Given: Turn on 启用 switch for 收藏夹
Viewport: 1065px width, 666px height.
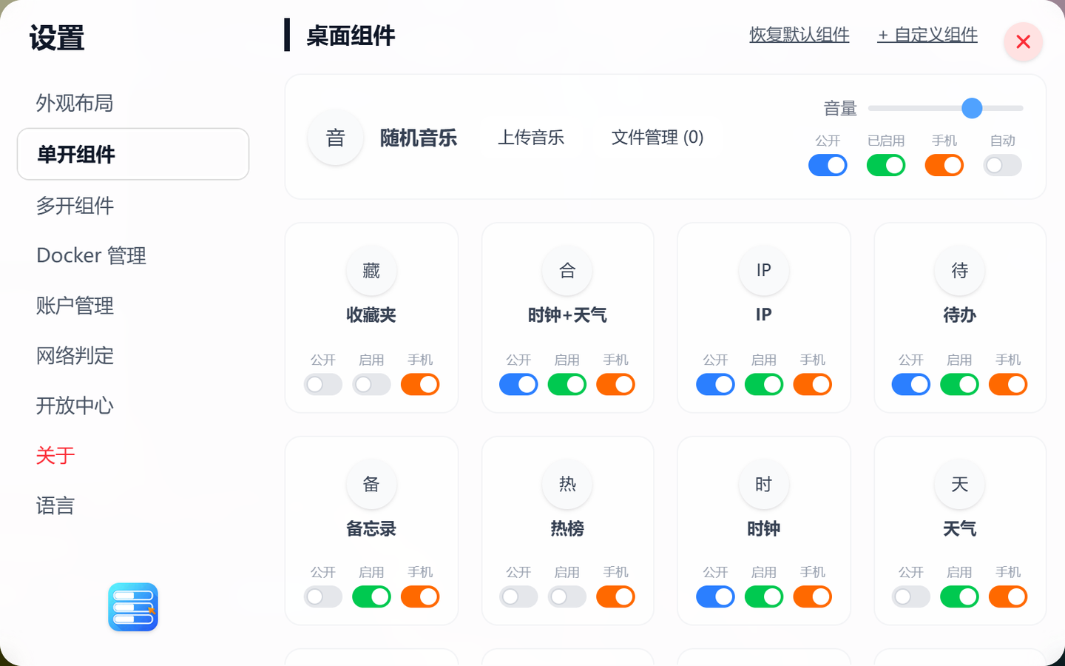Looking at the screenshot, I should coord(371,384).
